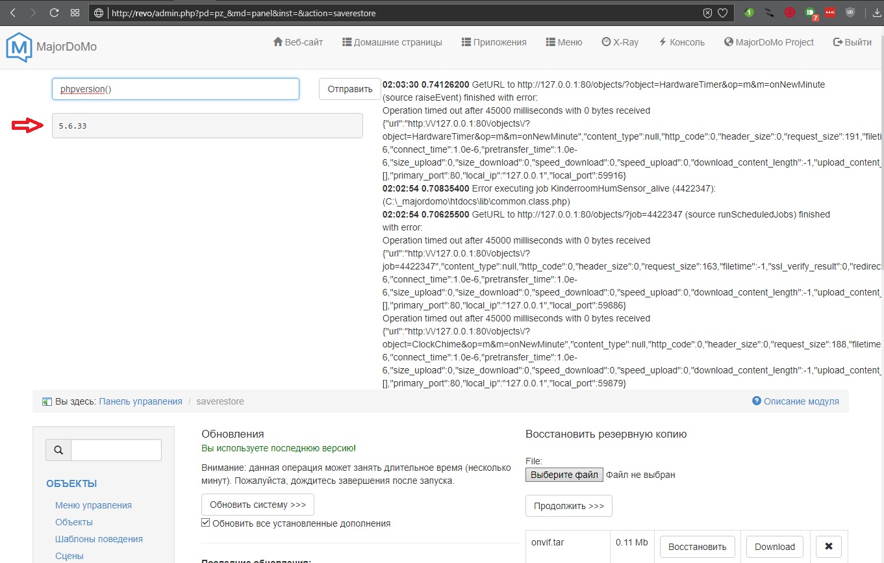Click the Восстановить button for onvif.tar
The width and height of the screenshot is (884, 563).
tap(697, 547)
